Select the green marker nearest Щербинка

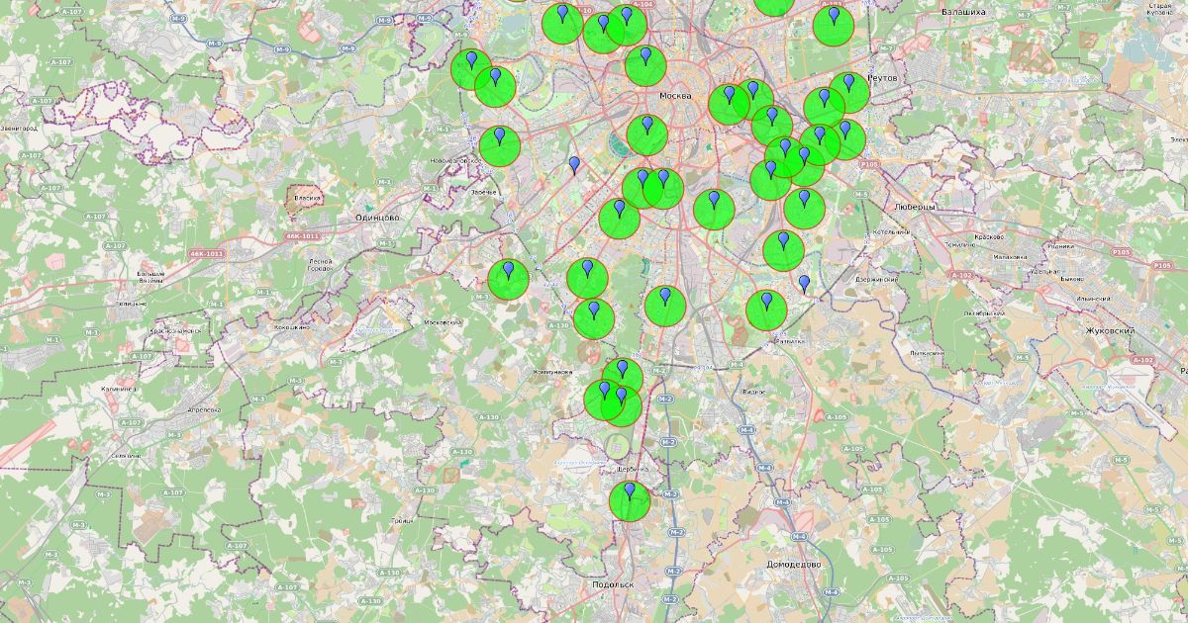coord(629,500)
